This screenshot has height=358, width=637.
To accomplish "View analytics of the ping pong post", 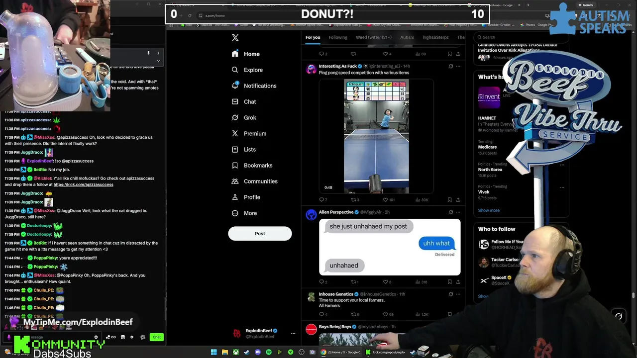I will coord(421,200).
